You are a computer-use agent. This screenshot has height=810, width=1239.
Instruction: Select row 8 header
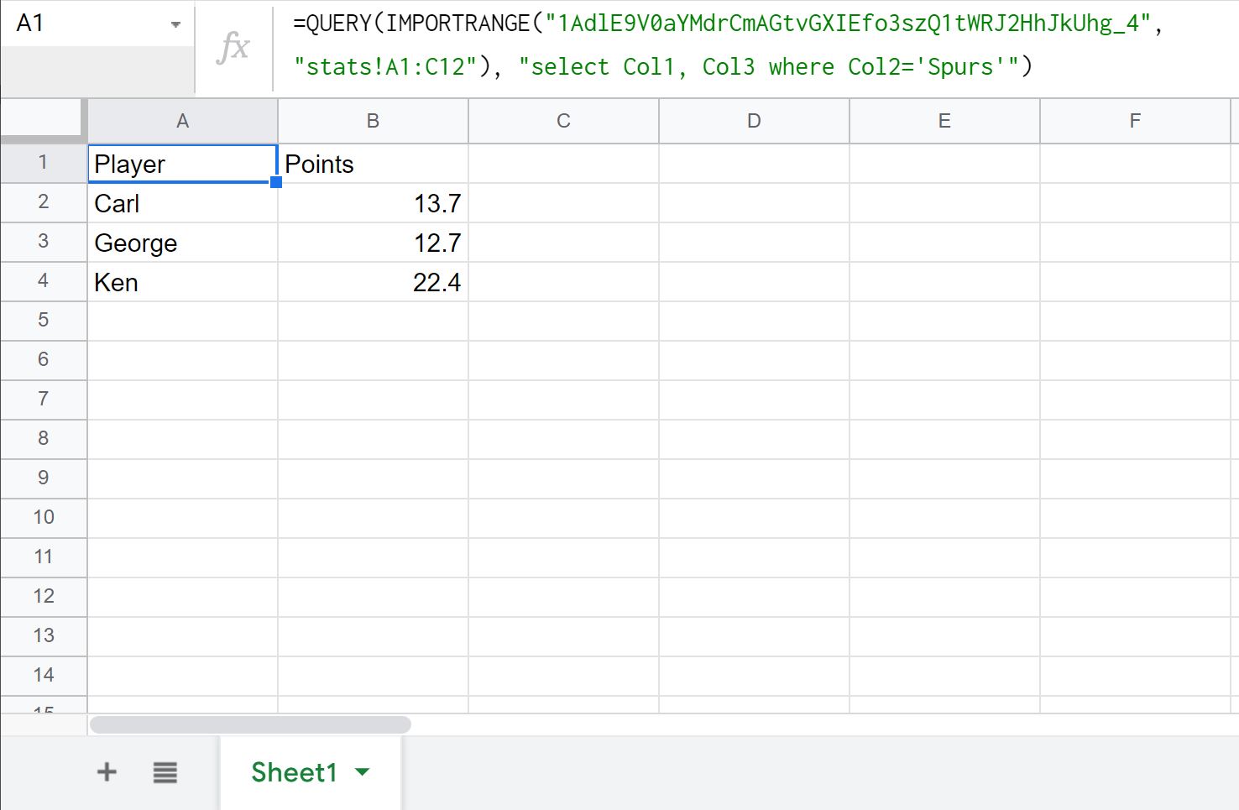pos(44,440)
